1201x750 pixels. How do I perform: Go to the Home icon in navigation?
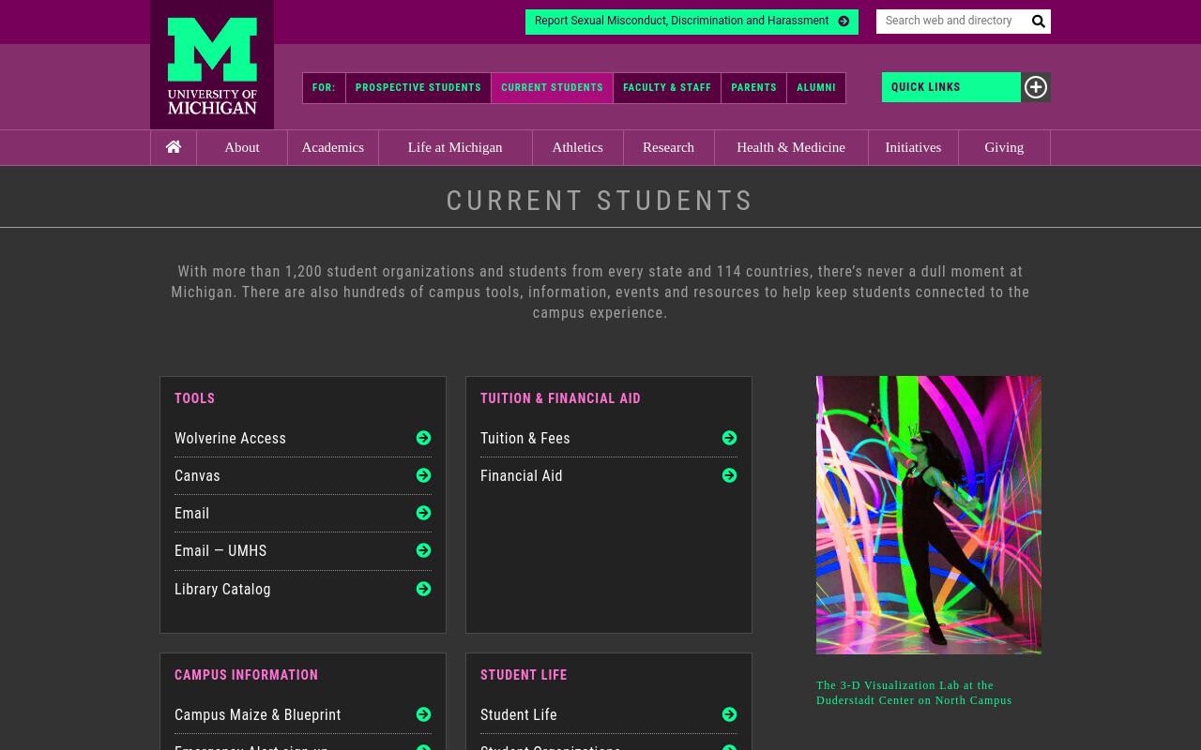pos(174,147)
